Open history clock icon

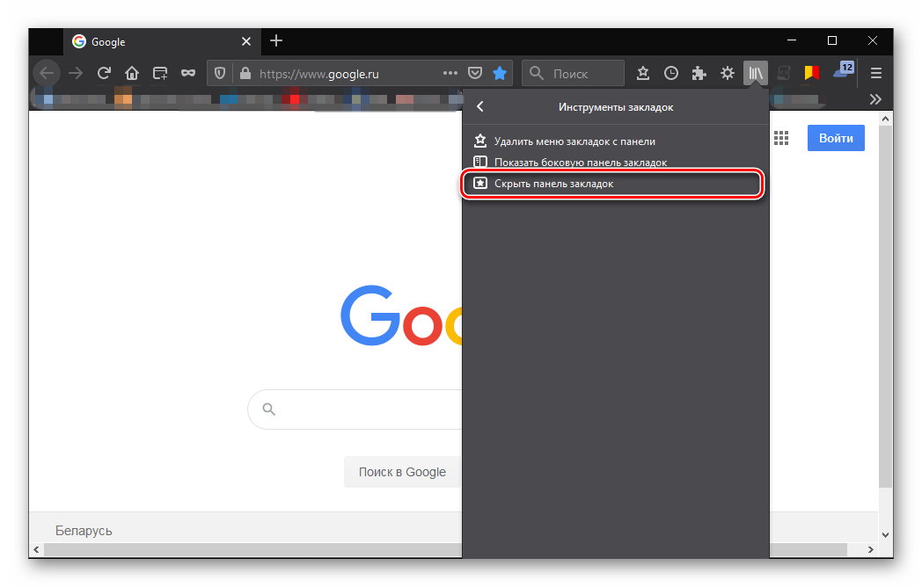tap(671, 74)
